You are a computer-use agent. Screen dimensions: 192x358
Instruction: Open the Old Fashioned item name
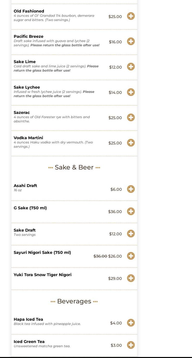pos(29,11)
